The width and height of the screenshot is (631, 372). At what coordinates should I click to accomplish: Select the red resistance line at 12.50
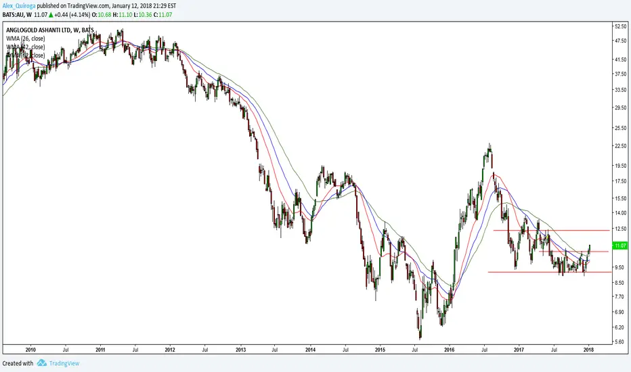tap(551, 231)
